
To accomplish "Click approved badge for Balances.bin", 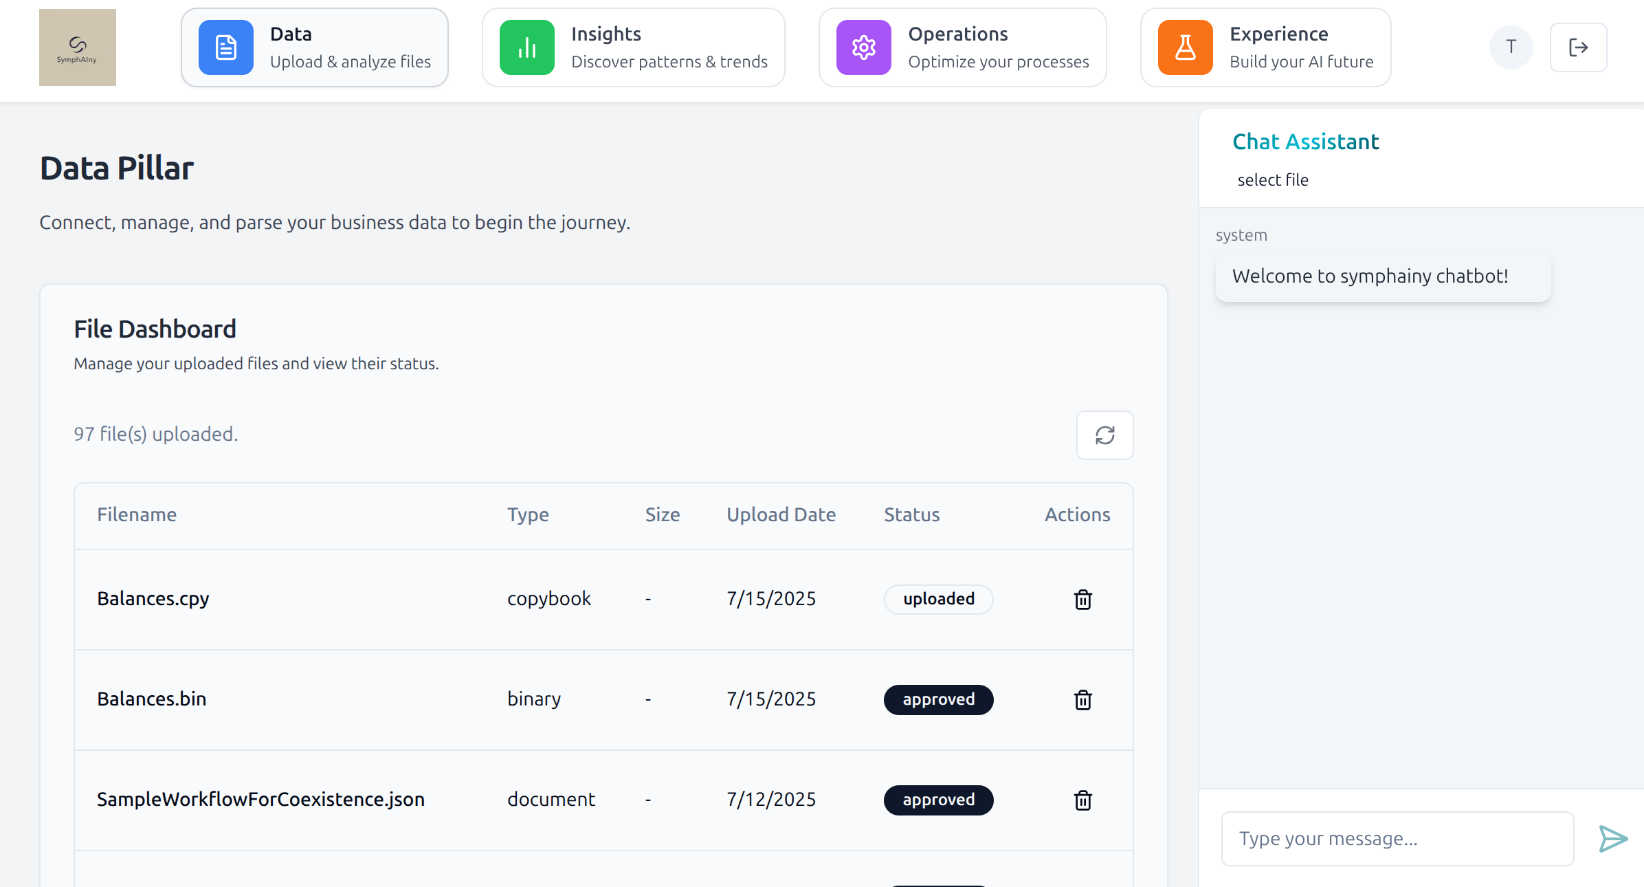I will pyautogui.click(x=938, y=700).
